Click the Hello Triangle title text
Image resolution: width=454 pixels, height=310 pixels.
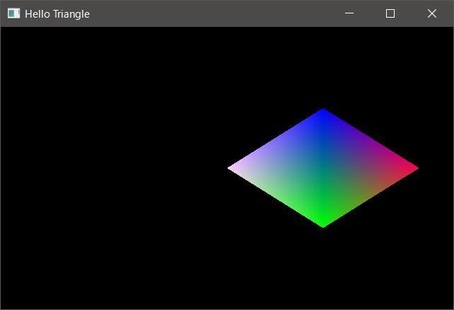click(x=57, y=14)
